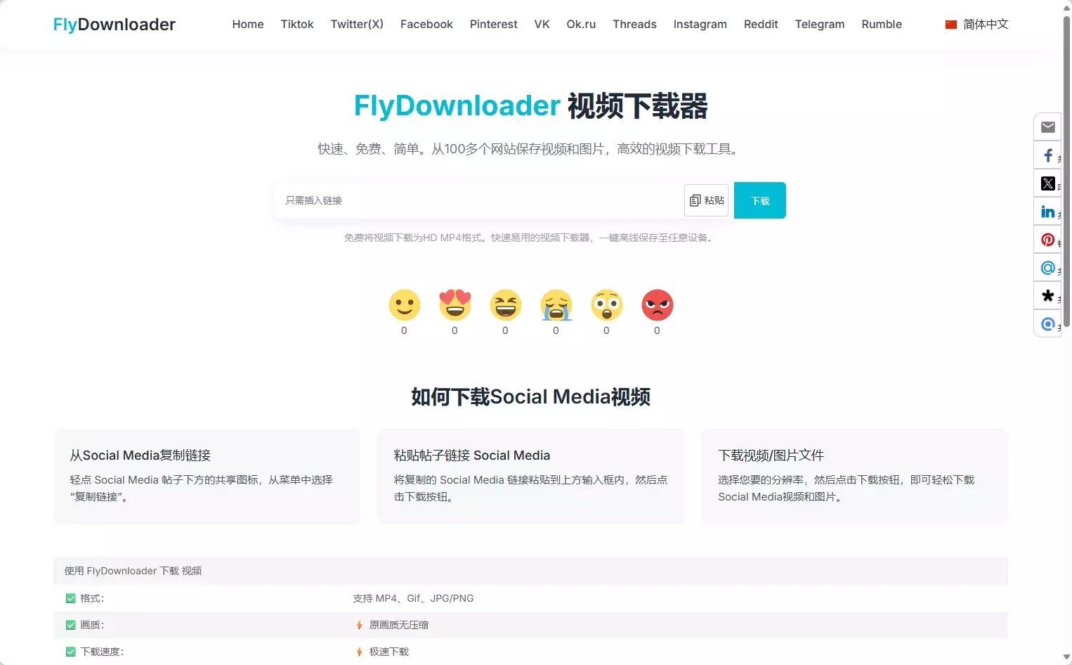Click the crying face reaction emoji
Screen dimensions: 1072x665
pos(556,305)
